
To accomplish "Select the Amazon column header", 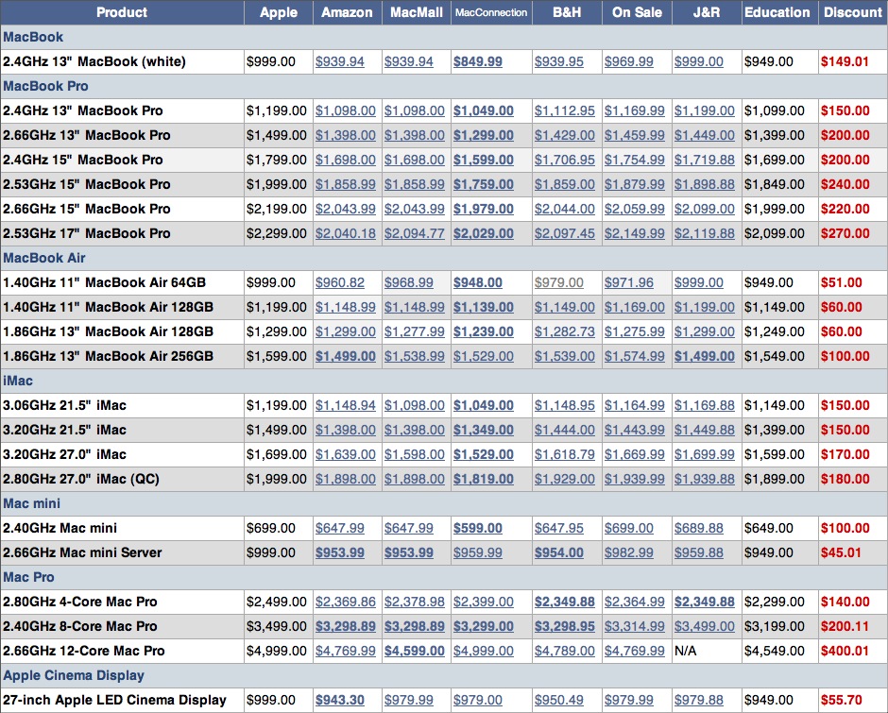I will [x=347, y=12].
